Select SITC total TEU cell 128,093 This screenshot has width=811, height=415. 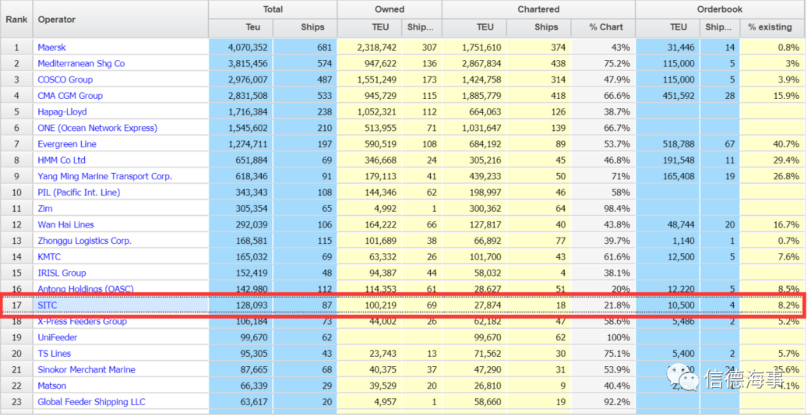[241, 305]
